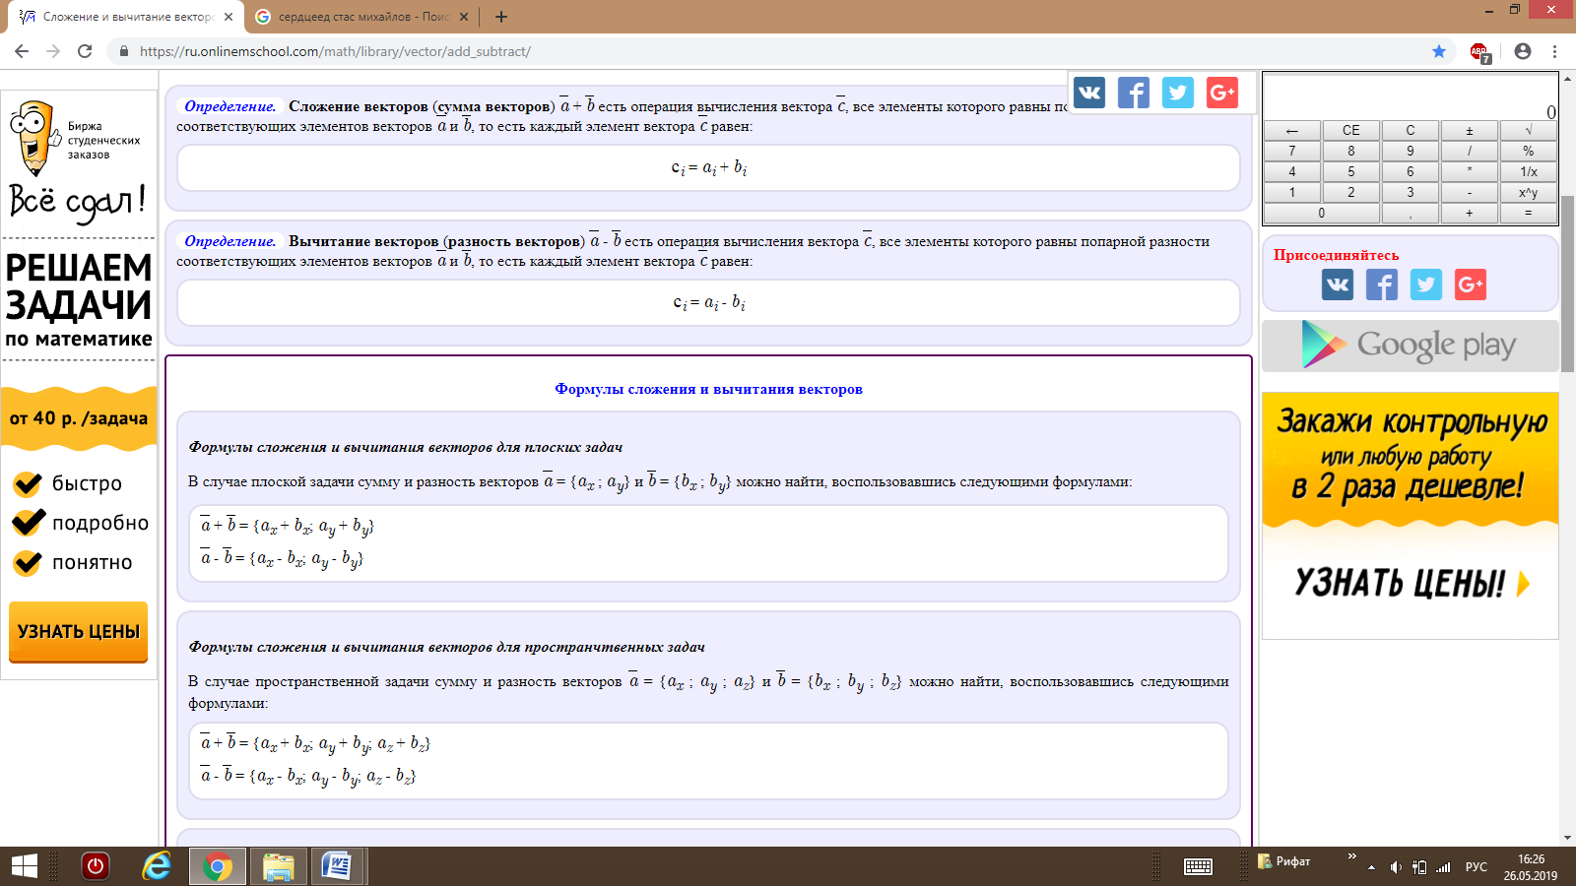Reload the page with refresh icon
1576x886 pixels.
(x=85, y=51)
